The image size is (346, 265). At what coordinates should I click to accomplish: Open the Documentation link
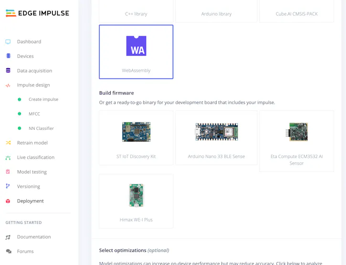[x=34, y=237]
